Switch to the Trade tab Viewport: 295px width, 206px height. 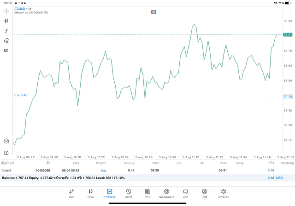pos(109,194)
